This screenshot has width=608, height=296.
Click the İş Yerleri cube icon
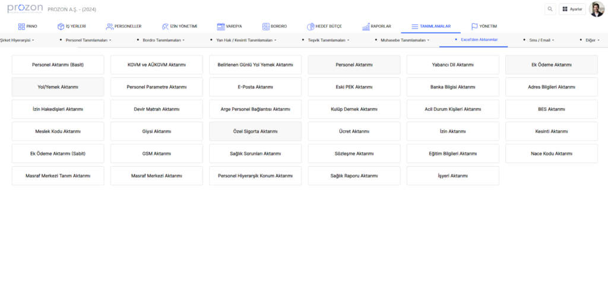pyautogui.click(x=61, y=27)
